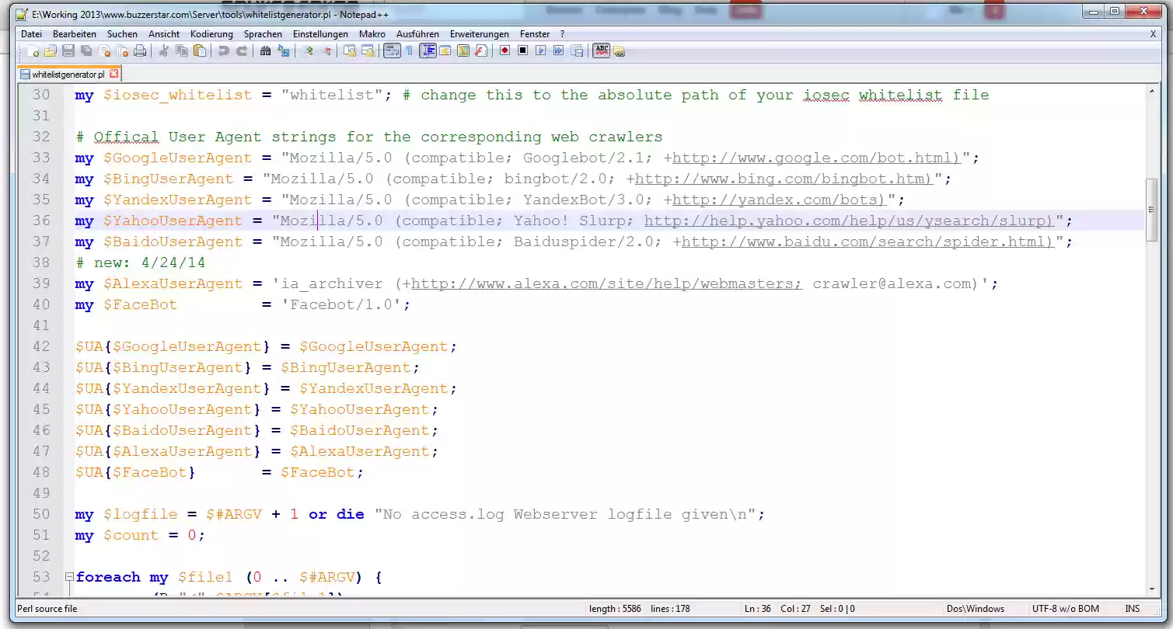Click the Save All toolbar icon
Image resolution: width=1173 pixels, height=629 pixels.
point(86,51)
